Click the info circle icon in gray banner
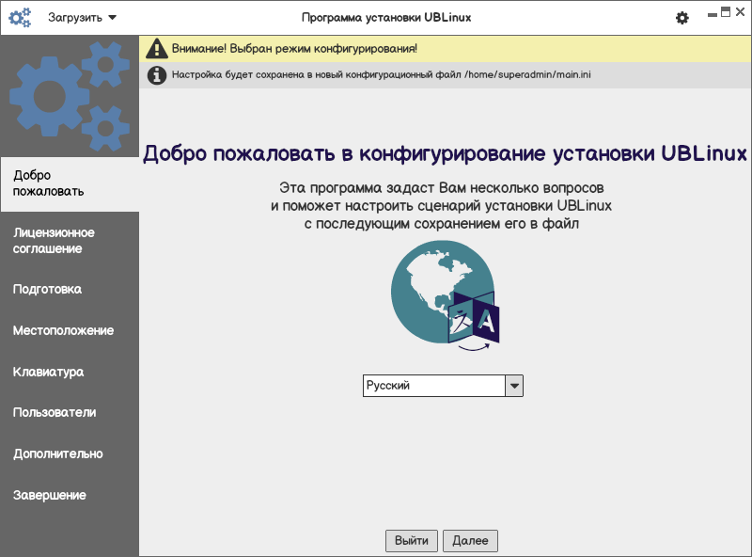The height and width of the screenshot is (557, 752). 157,75
